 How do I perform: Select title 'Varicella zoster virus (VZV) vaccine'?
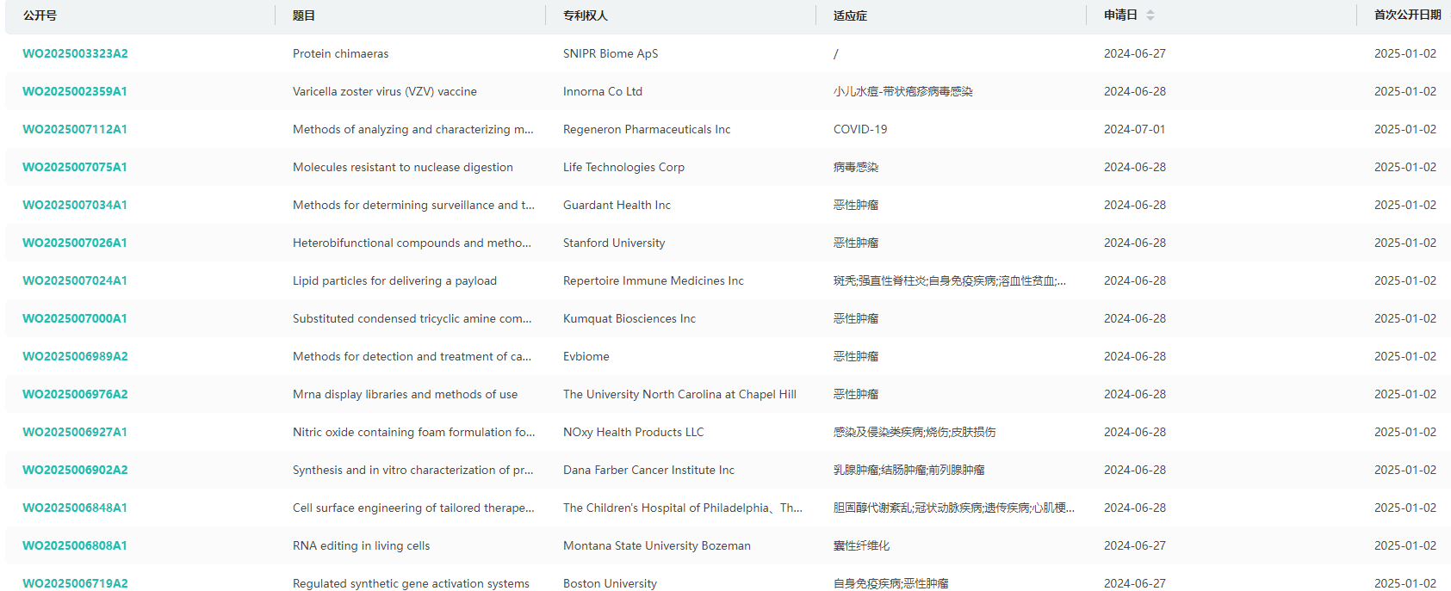click(385, 91)
